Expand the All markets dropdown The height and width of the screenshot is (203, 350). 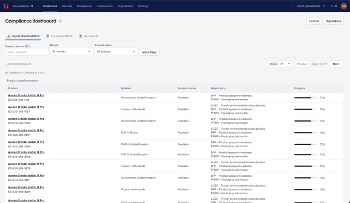pos(71,51)
